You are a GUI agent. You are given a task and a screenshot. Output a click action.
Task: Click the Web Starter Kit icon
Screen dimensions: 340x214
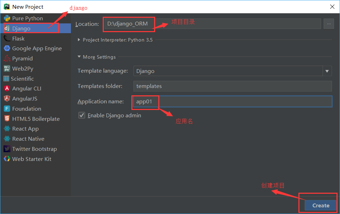point(7,159)
